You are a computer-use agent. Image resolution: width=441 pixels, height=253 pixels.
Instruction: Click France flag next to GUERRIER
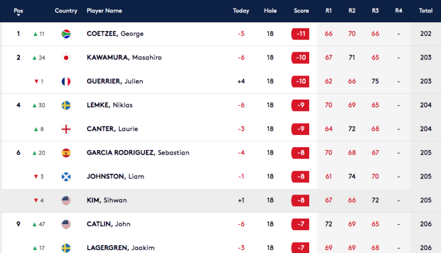(x=66, y=81)
